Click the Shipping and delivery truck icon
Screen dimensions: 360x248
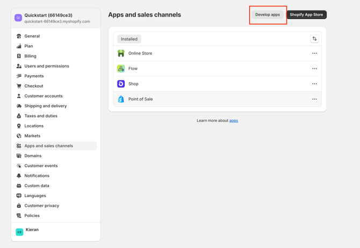point(19,106)
